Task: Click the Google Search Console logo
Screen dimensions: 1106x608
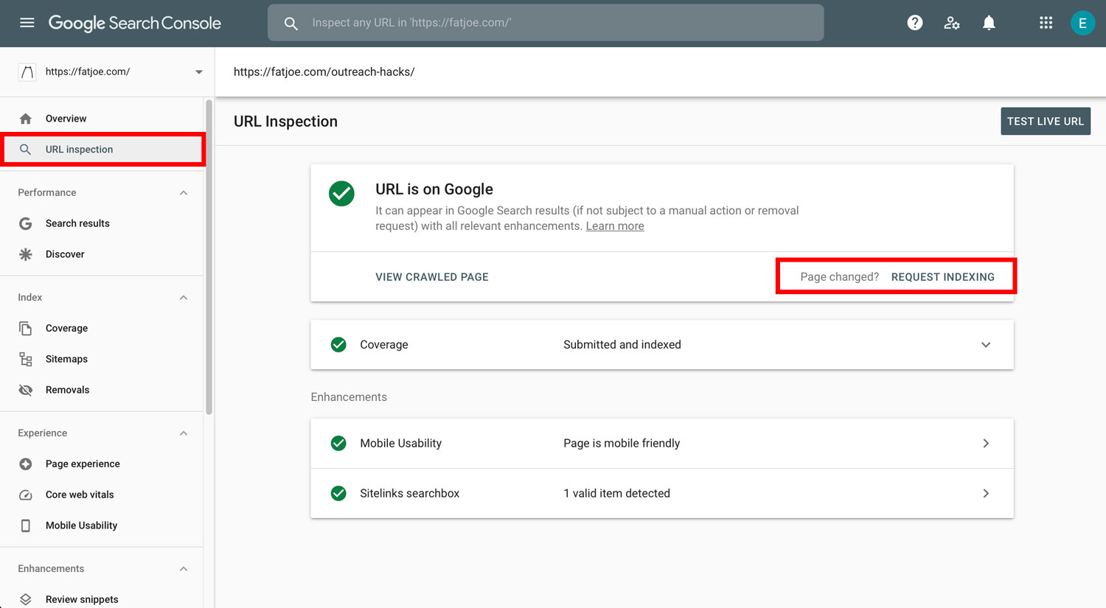Action: tap(135, 24)
